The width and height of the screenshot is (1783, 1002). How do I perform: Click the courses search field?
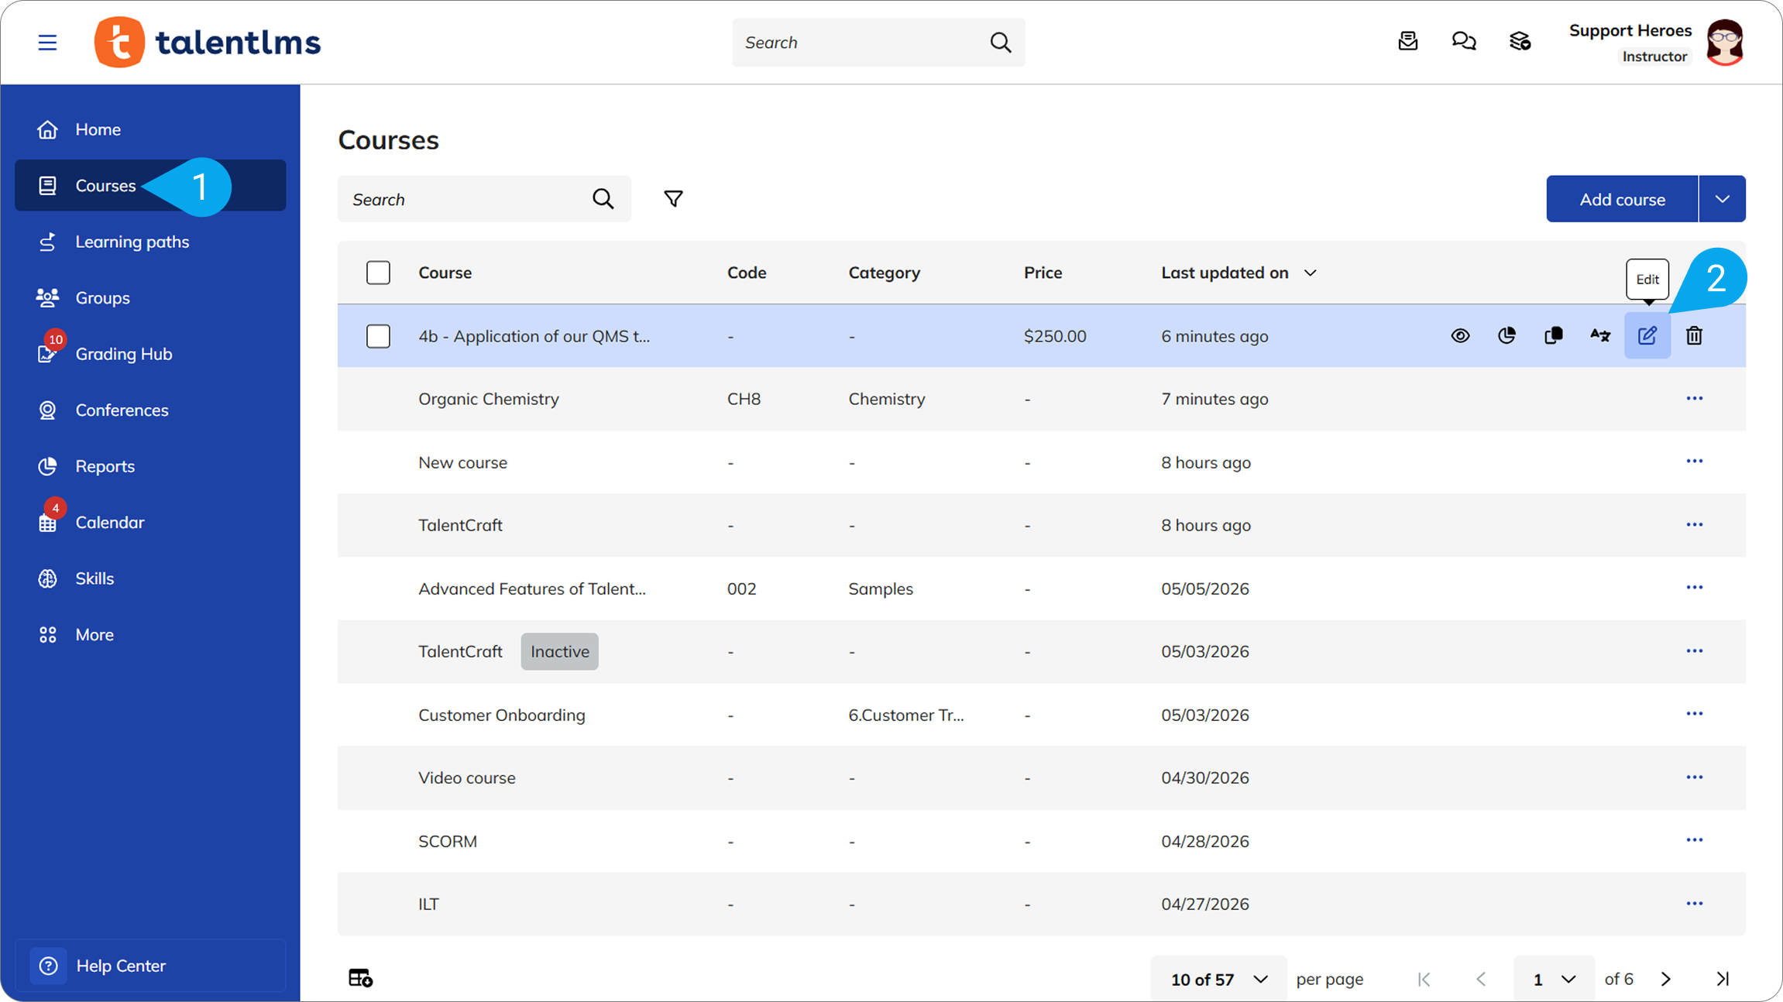484,199
